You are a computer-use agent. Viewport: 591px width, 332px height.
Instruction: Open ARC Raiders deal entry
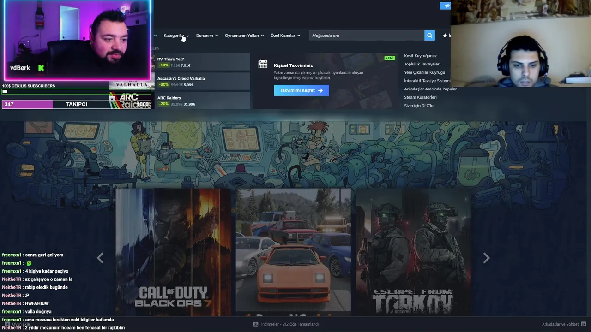pyautogui.click(x=202, y=101)
